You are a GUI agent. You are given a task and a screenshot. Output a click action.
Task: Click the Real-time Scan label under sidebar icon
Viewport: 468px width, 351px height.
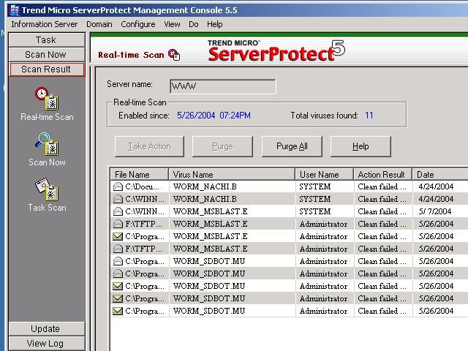coord(47,117)
